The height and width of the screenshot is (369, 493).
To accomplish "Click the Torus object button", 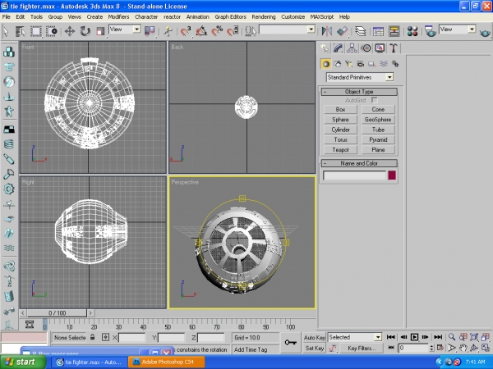I will [x=340, y=139].
